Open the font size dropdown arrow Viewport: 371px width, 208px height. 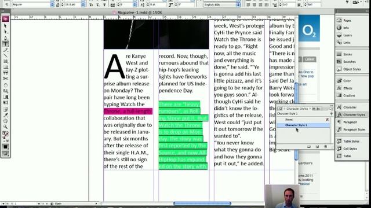(83, 5)
